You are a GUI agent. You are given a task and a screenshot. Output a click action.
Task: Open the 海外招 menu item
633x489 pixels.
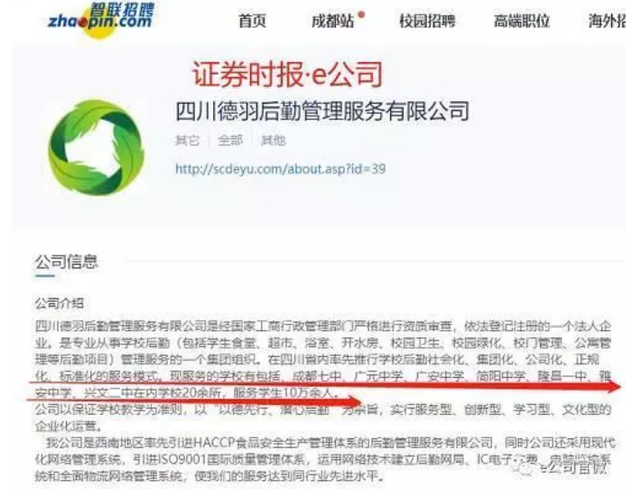coord(607,21)
